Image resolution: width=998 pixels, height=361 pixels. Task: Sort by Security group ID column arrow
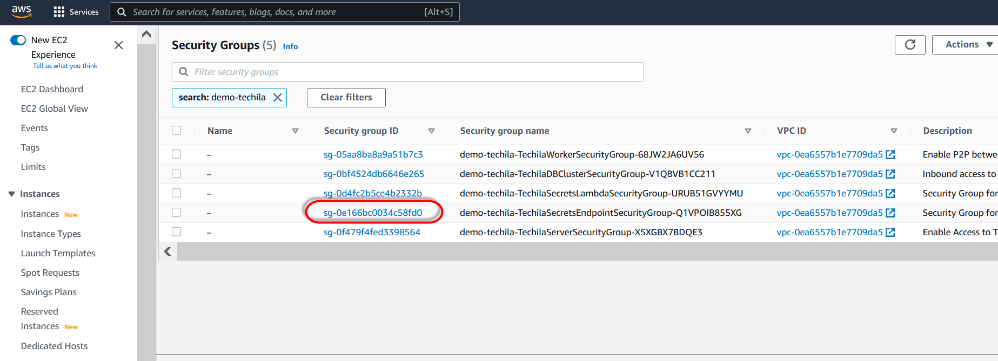pos(431,131)
